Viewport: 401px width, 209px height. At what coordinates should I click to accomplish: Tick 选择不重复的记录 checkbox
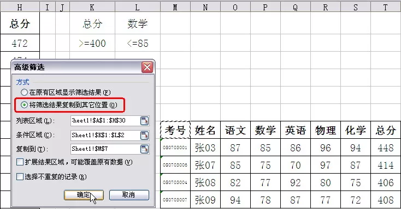pyautogui.click(x=20, y=177)
